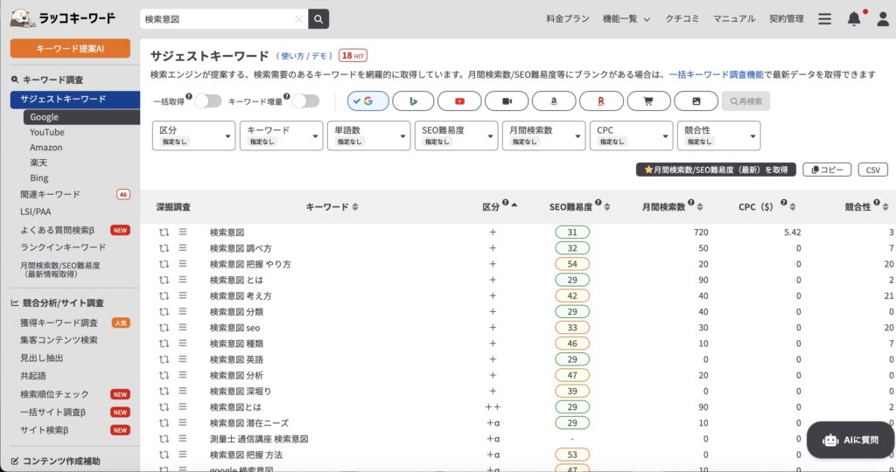This screenshot has height=472, width=896.
Task: Click the キーワード提案AI button
Action: pos(70,48)
